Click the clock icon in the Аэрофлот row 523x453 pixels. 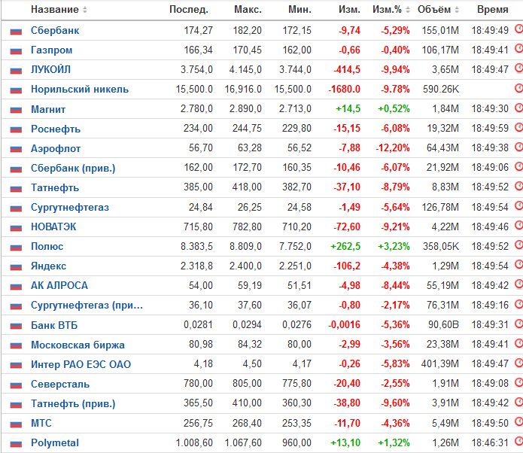click(518, 147)
